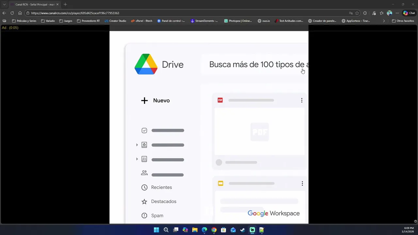Open the profile avatar menu

click(x=389, y=13)
